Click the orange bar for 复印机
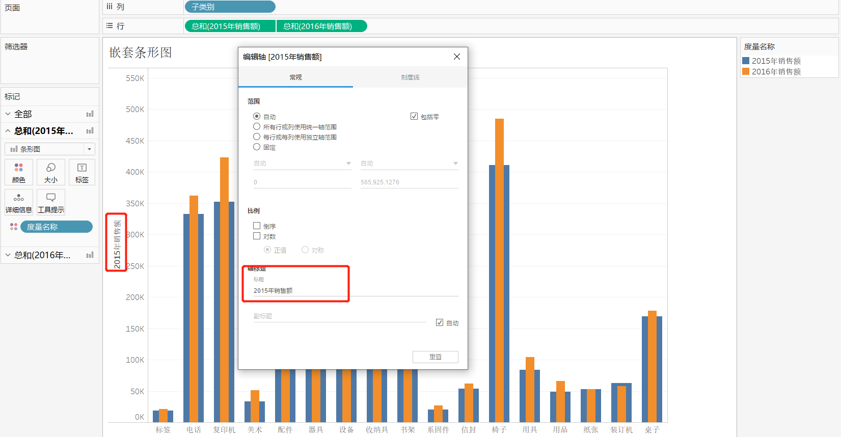This screenshot has height=437, width=841. coord(224,289)
